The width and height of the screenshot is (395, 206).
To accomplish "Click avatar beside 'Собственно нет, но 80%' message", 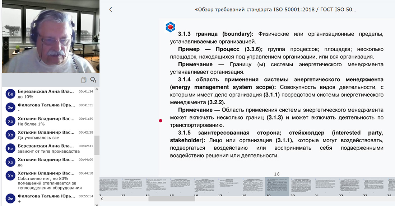I will coord(10,176).
